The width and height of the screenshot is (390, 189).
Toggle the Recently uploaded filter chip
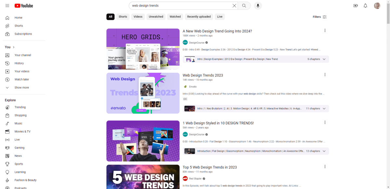(x=199, y=17)
